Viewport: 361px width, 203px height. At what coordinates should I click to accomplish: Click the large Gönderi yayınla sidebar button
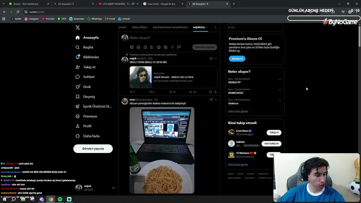coord(93,149)
